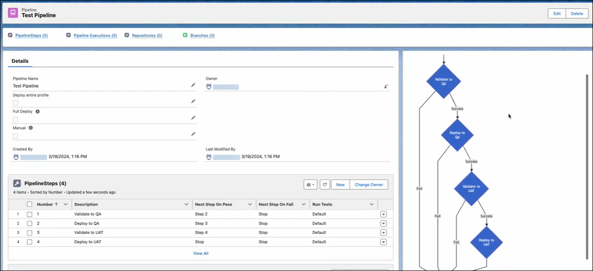The width and height of the screenshot is (593, 271).
Task: Click the diagram panel vertical scrollbar
Action: click(x=587, y=166)
